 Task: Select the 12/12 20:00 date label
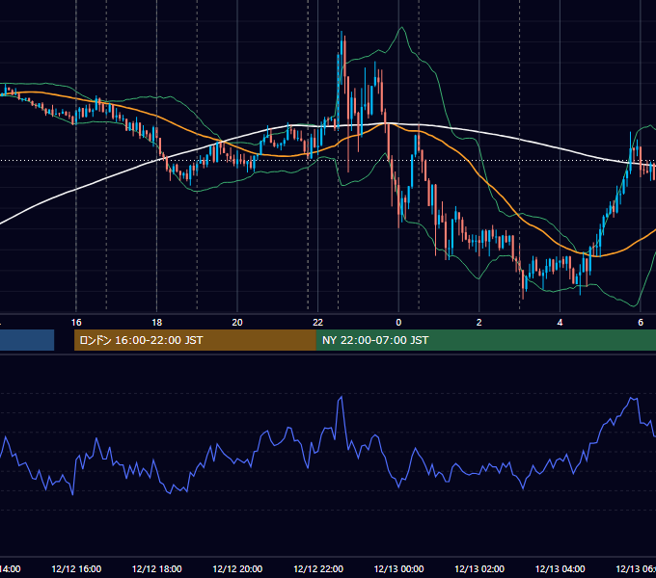pyautogui.click(x=237, y=569)
